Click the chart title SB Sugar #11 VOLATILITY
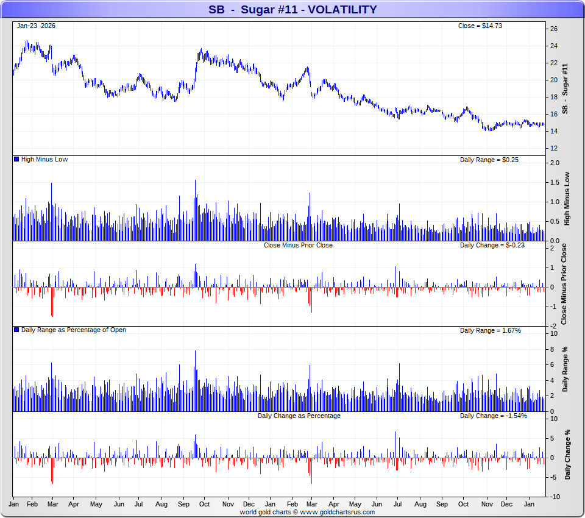The height and width of the screenshot is (518, 585). 292,9
